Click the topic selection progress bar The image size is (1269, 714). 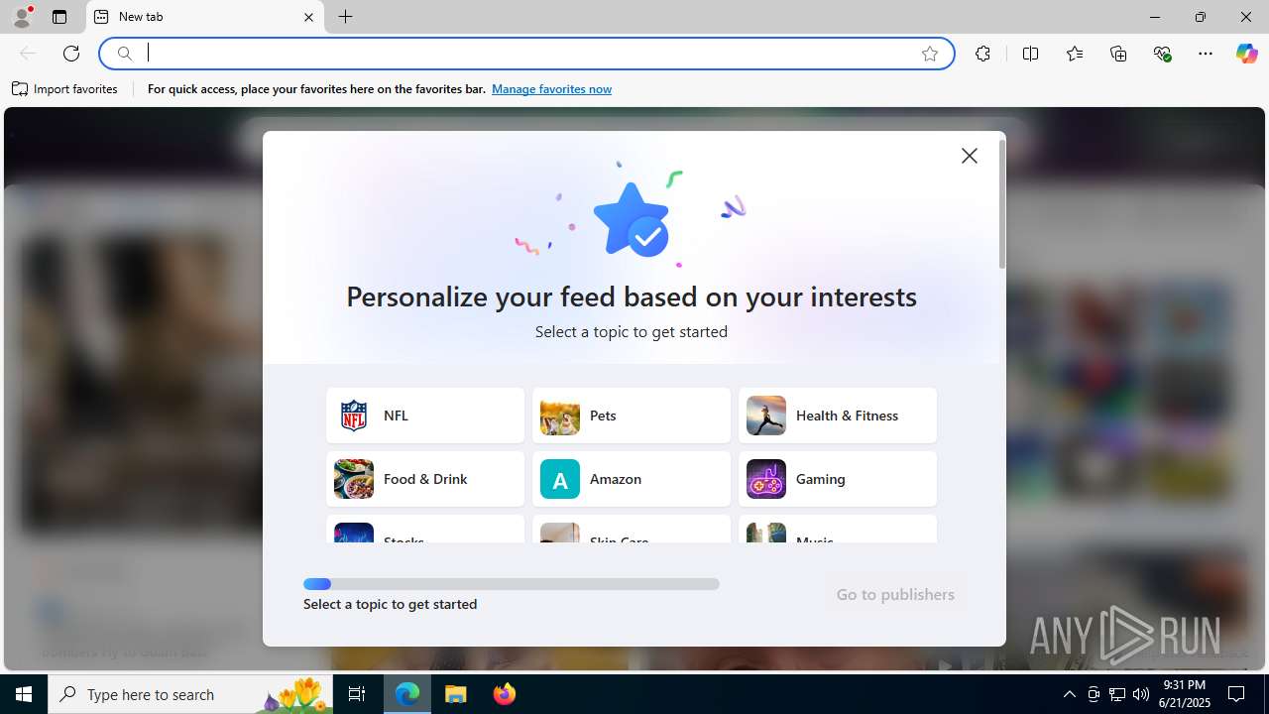(x=512, y=584)
